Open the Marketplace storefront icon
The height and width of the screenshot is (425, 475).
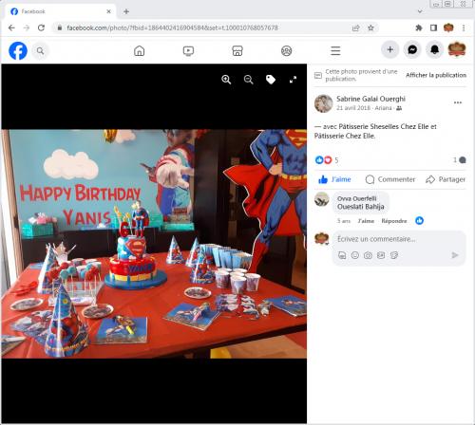[237, 50]
